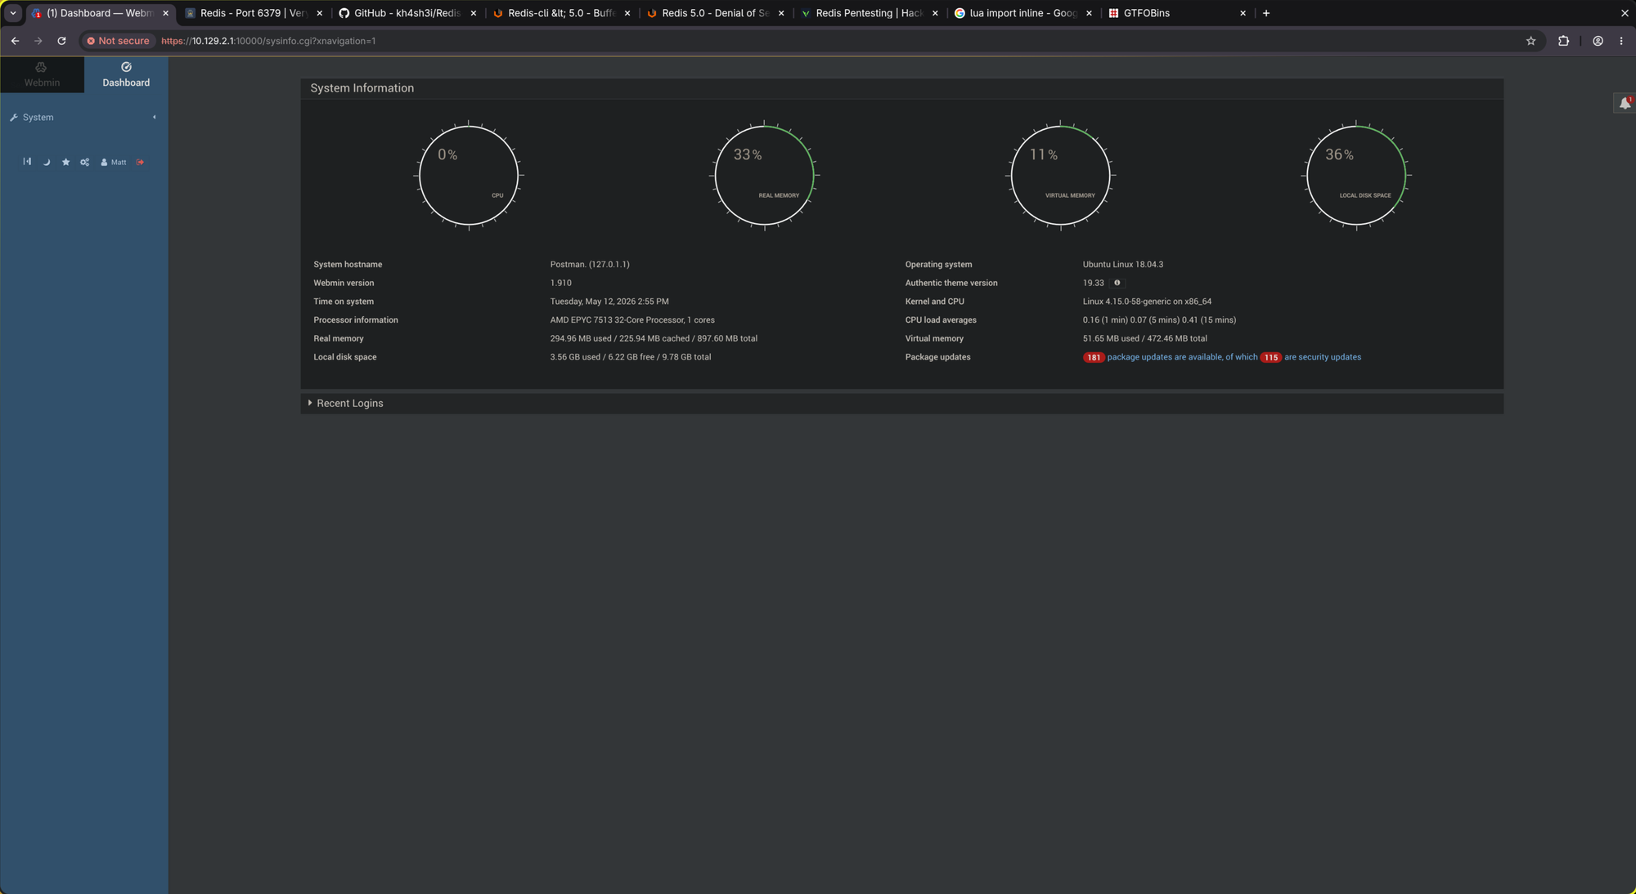The width and height of the screenshot is (1636, 894).
Task: Click the Webmin version value 1.910
Action: point(561,283)
